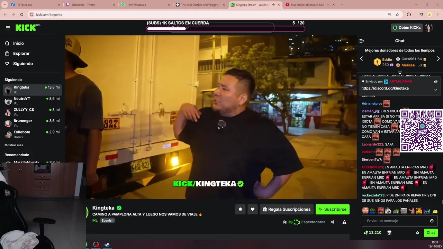Open the discord.gg/kingteka link

coord(385,88)
